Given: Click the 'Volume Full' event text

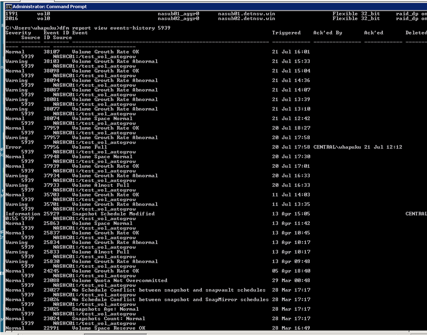Looking at the screenshot, I should click(90, 147).
